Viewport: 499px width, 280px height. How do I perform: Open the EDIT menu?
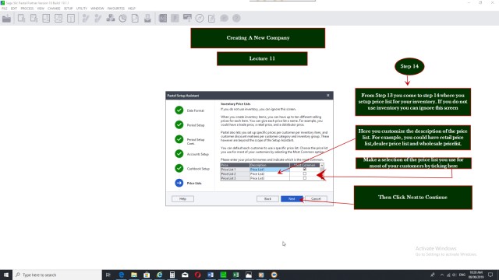[14, 9]
